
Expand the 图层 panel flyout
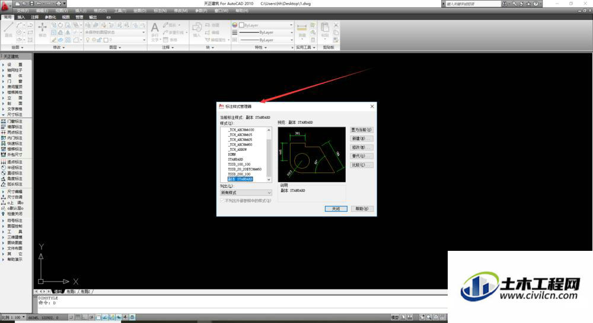(115, 47)
